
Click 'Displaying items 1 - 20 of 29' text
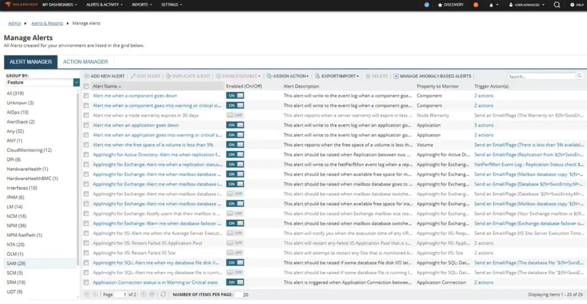(556, 294)
